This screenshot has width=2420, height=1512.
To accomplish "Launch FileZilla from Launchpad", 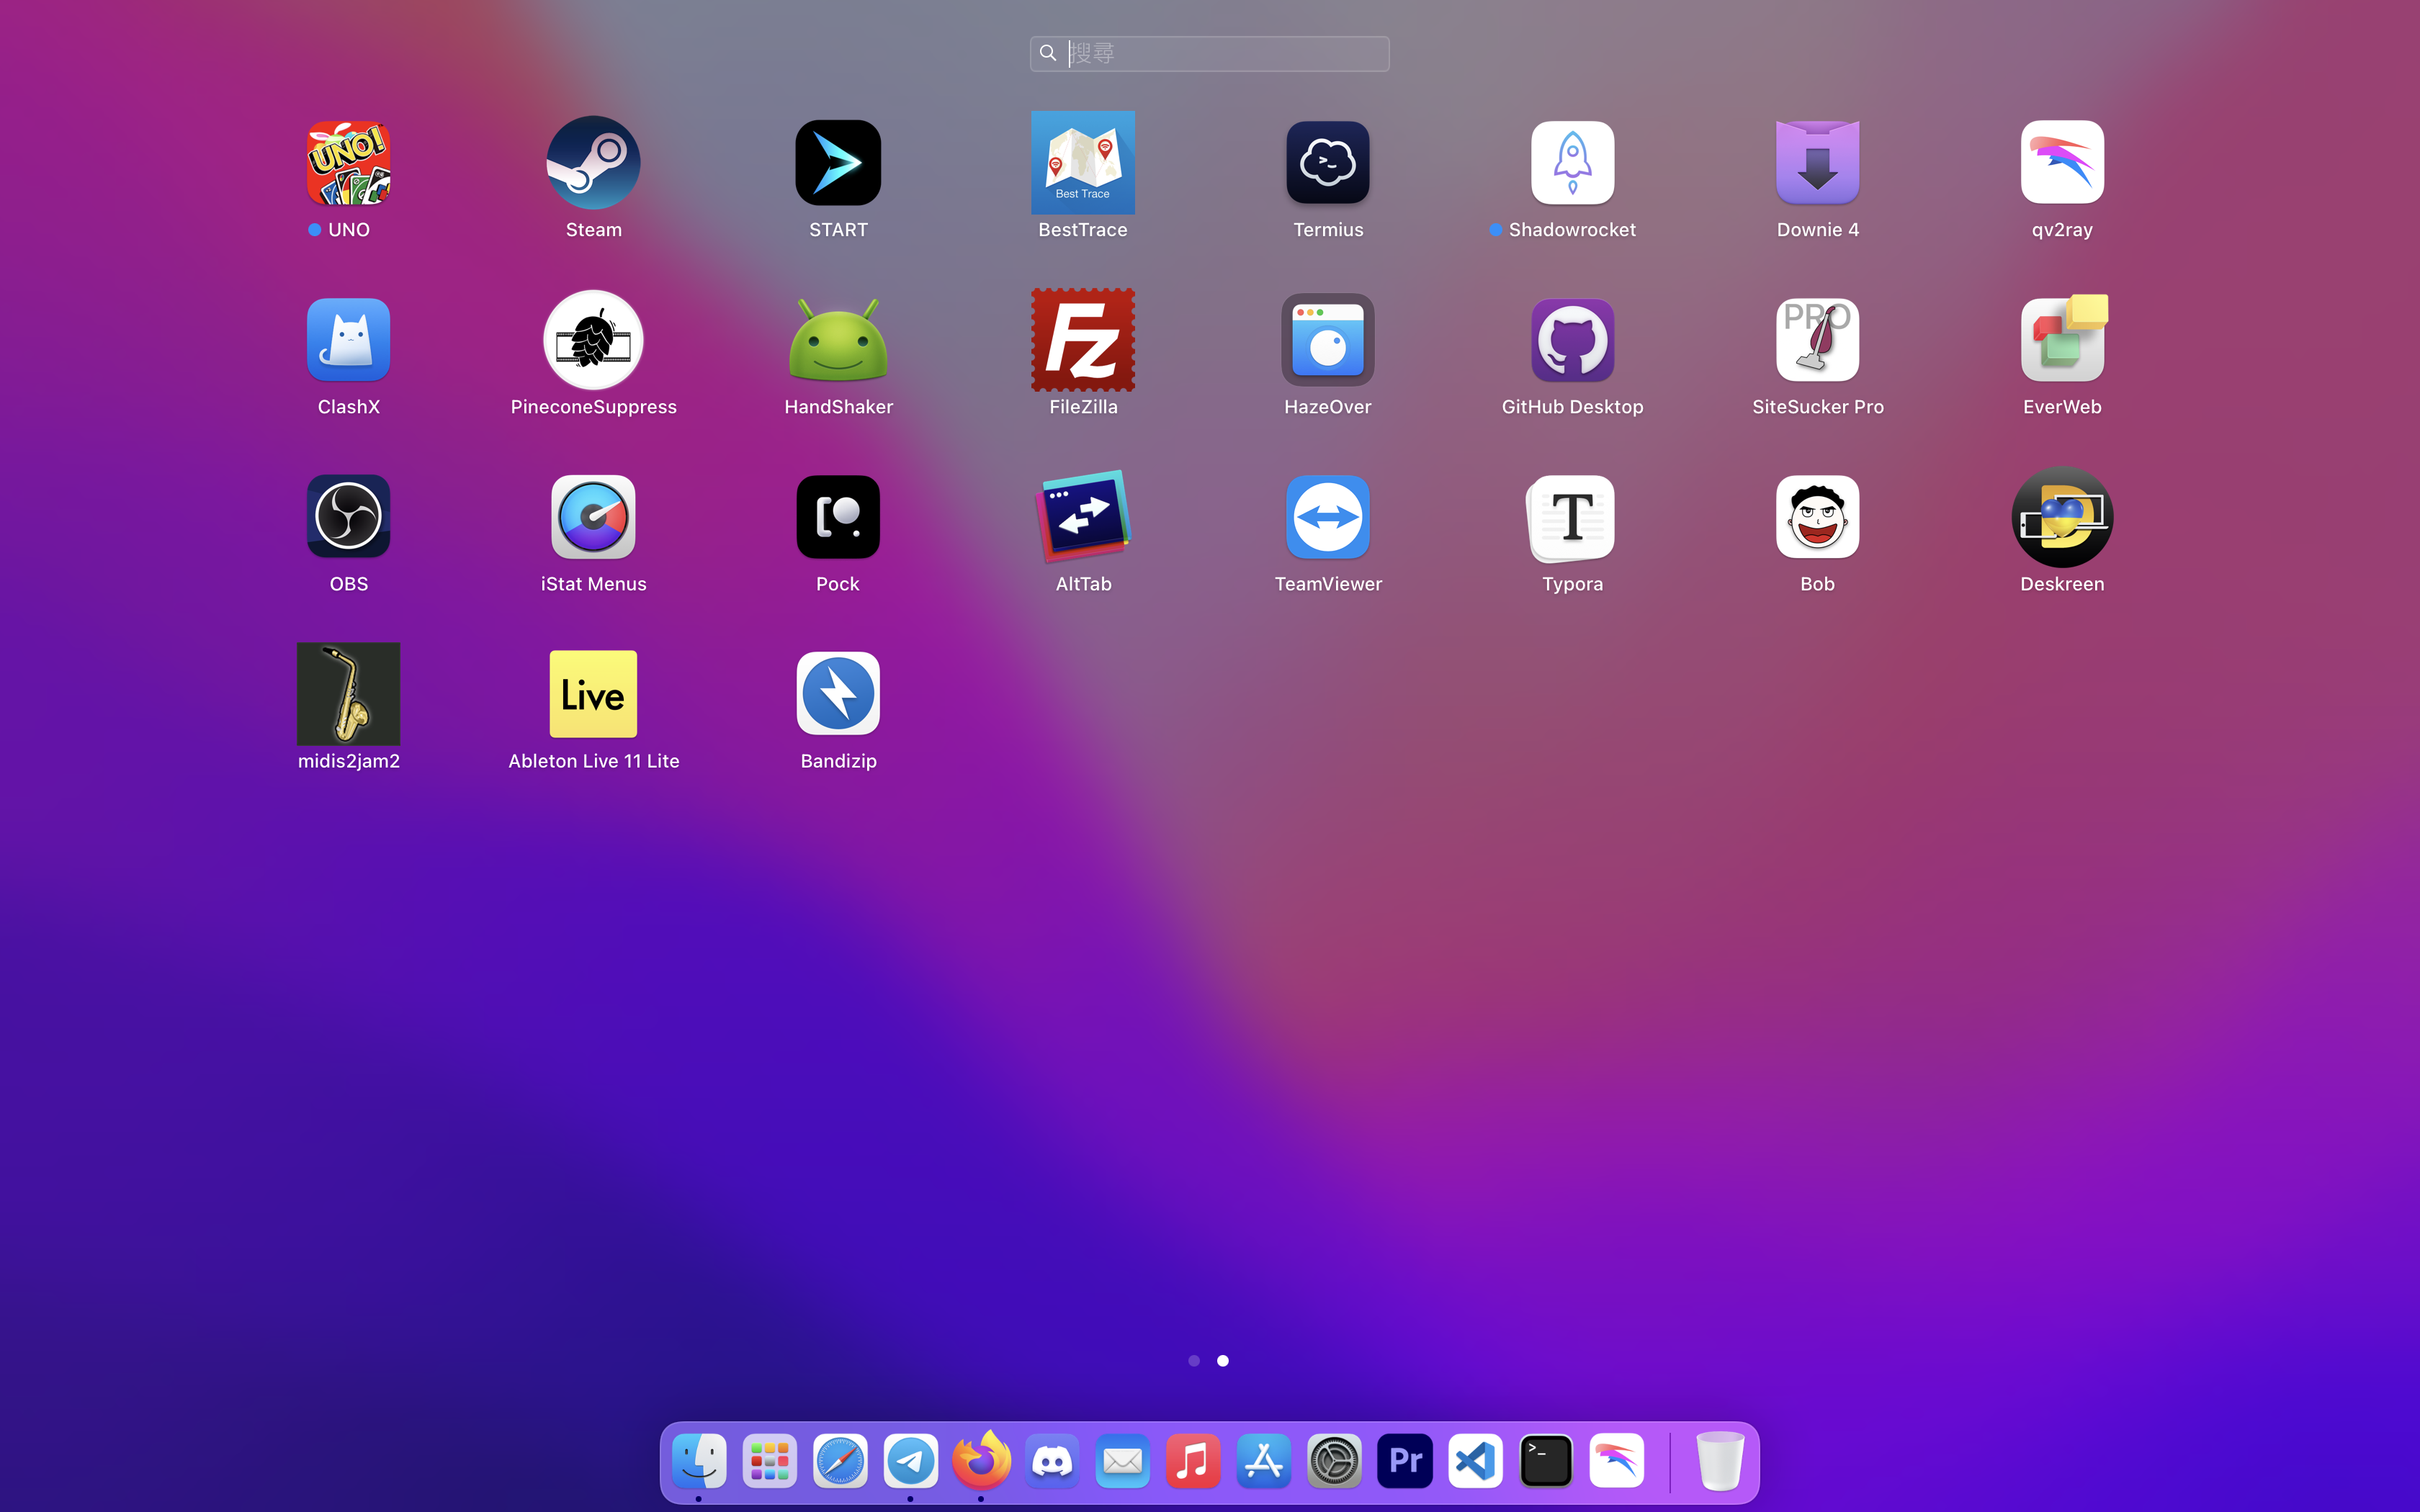I will coord(1082,340).
